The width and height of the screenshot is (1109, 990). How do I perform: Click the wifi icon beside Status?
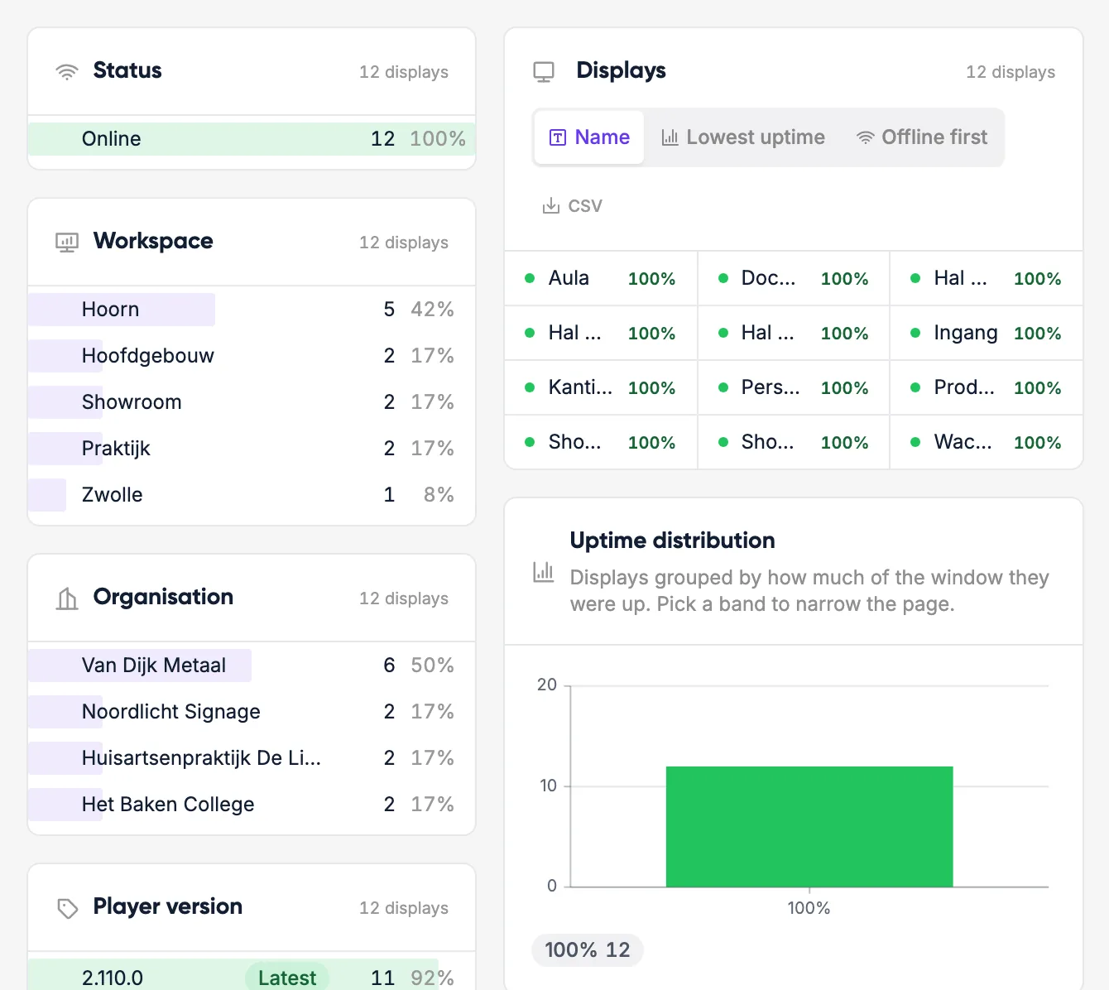click(67, 72)
